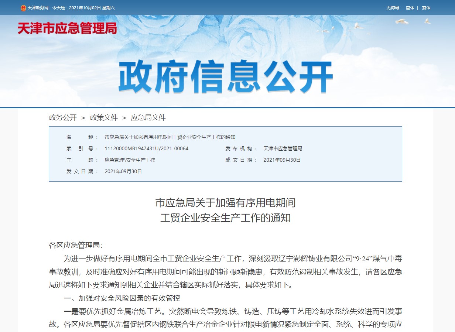This screenshot has width=455, height=332.
Task: Click the document name in info box
Action: tap(170, 137)
